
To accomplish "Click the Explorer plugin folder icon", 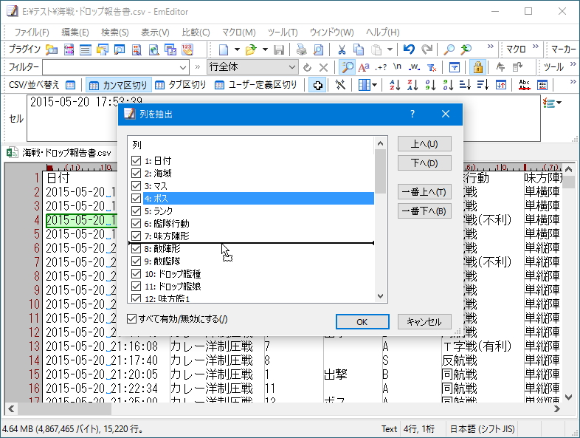I will 52,49.
